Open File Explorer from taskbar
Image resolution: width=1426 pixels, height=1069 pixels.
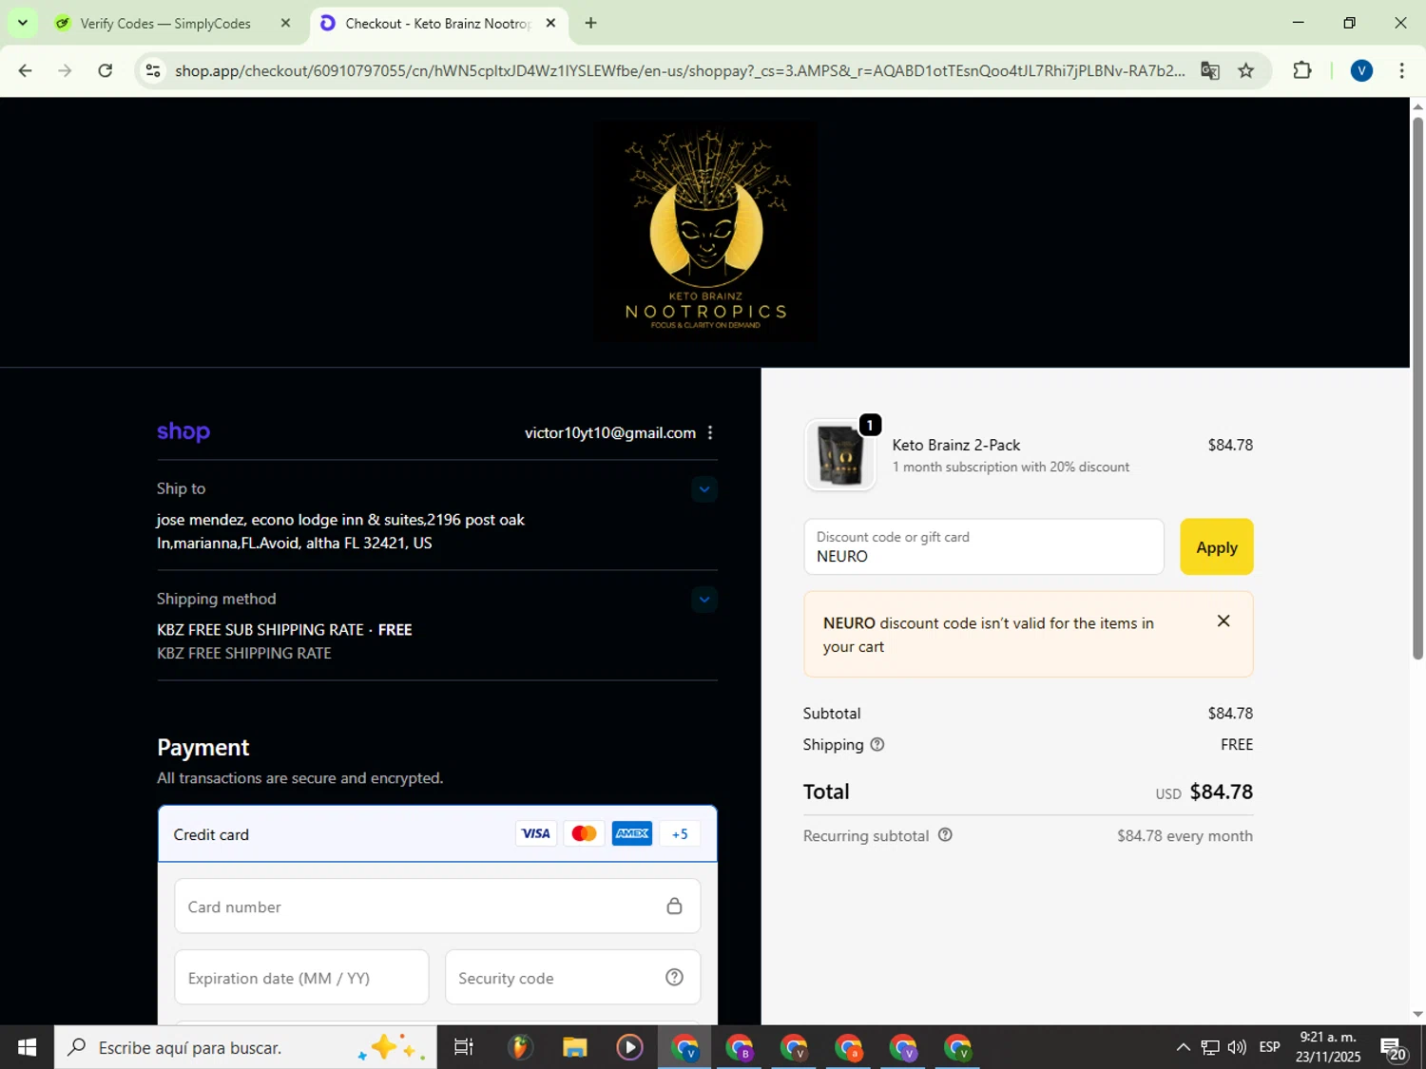[x=574, y=1047]
